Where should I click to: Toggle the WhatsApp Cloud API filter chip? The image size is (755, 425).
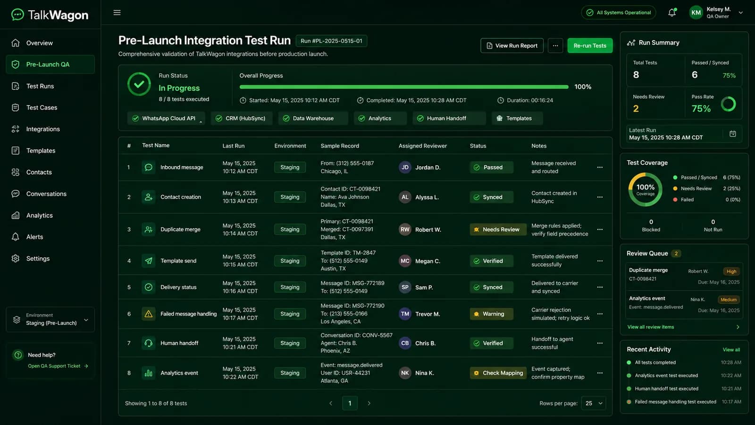[x=166, y=119]
